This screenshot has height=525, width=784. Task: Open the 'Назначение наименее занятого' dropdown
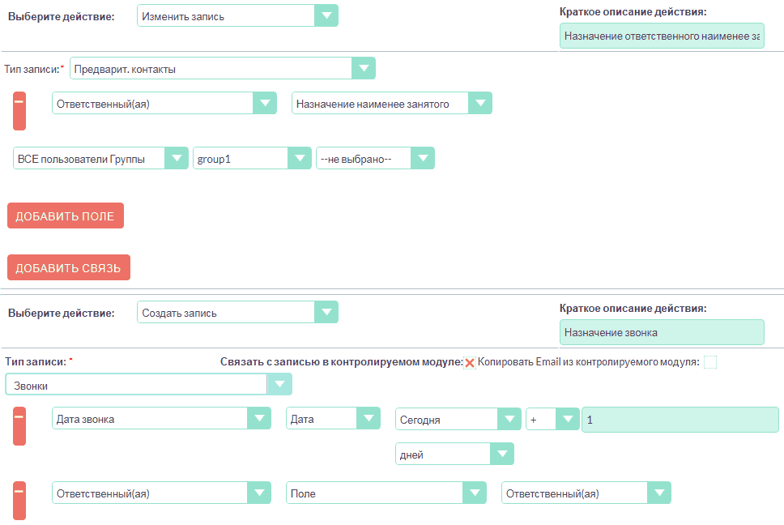[391, 104]
